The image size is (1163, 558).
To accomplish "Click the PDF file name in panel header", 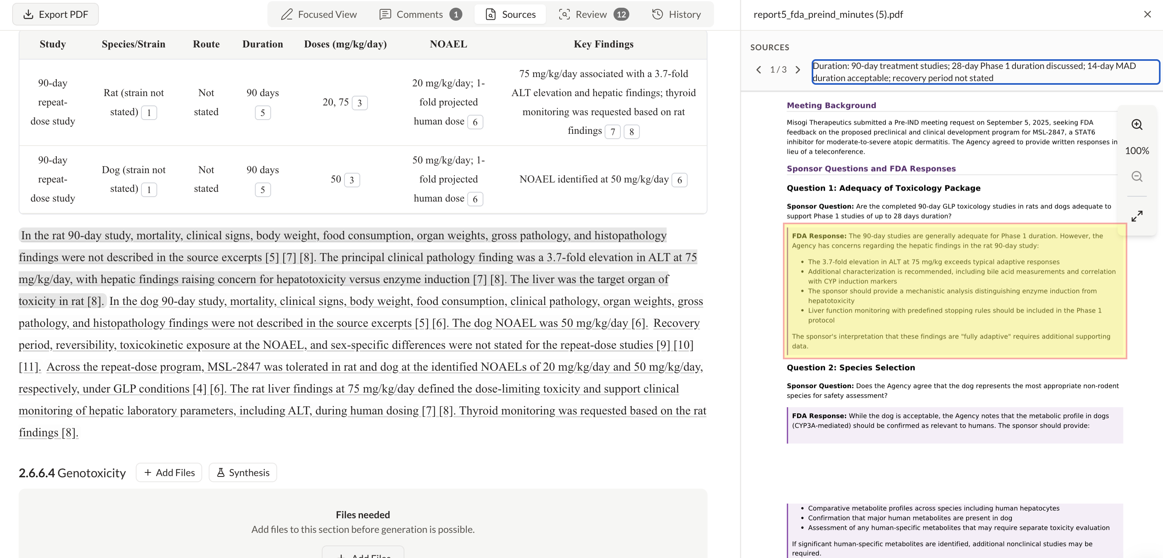I will tap(828, 15).
